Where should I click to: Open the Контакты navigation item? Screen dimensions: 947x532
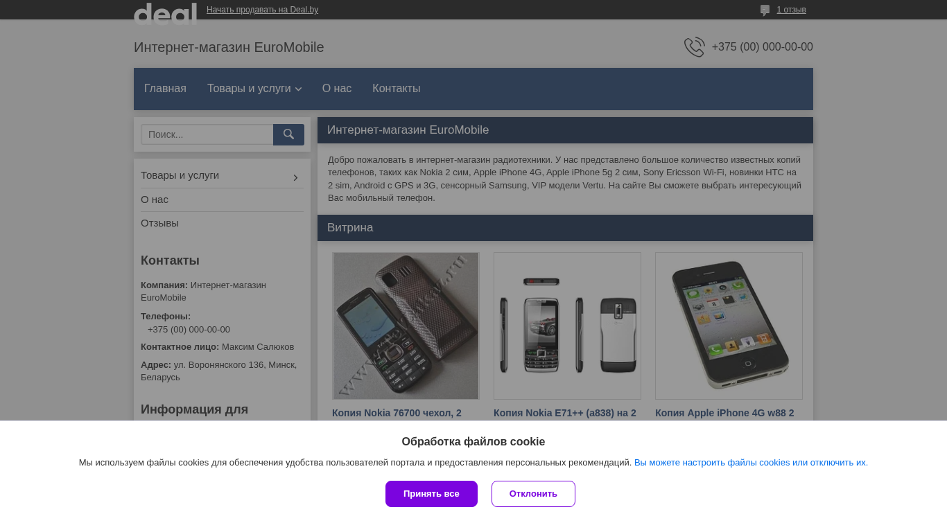tap(396, 89)
